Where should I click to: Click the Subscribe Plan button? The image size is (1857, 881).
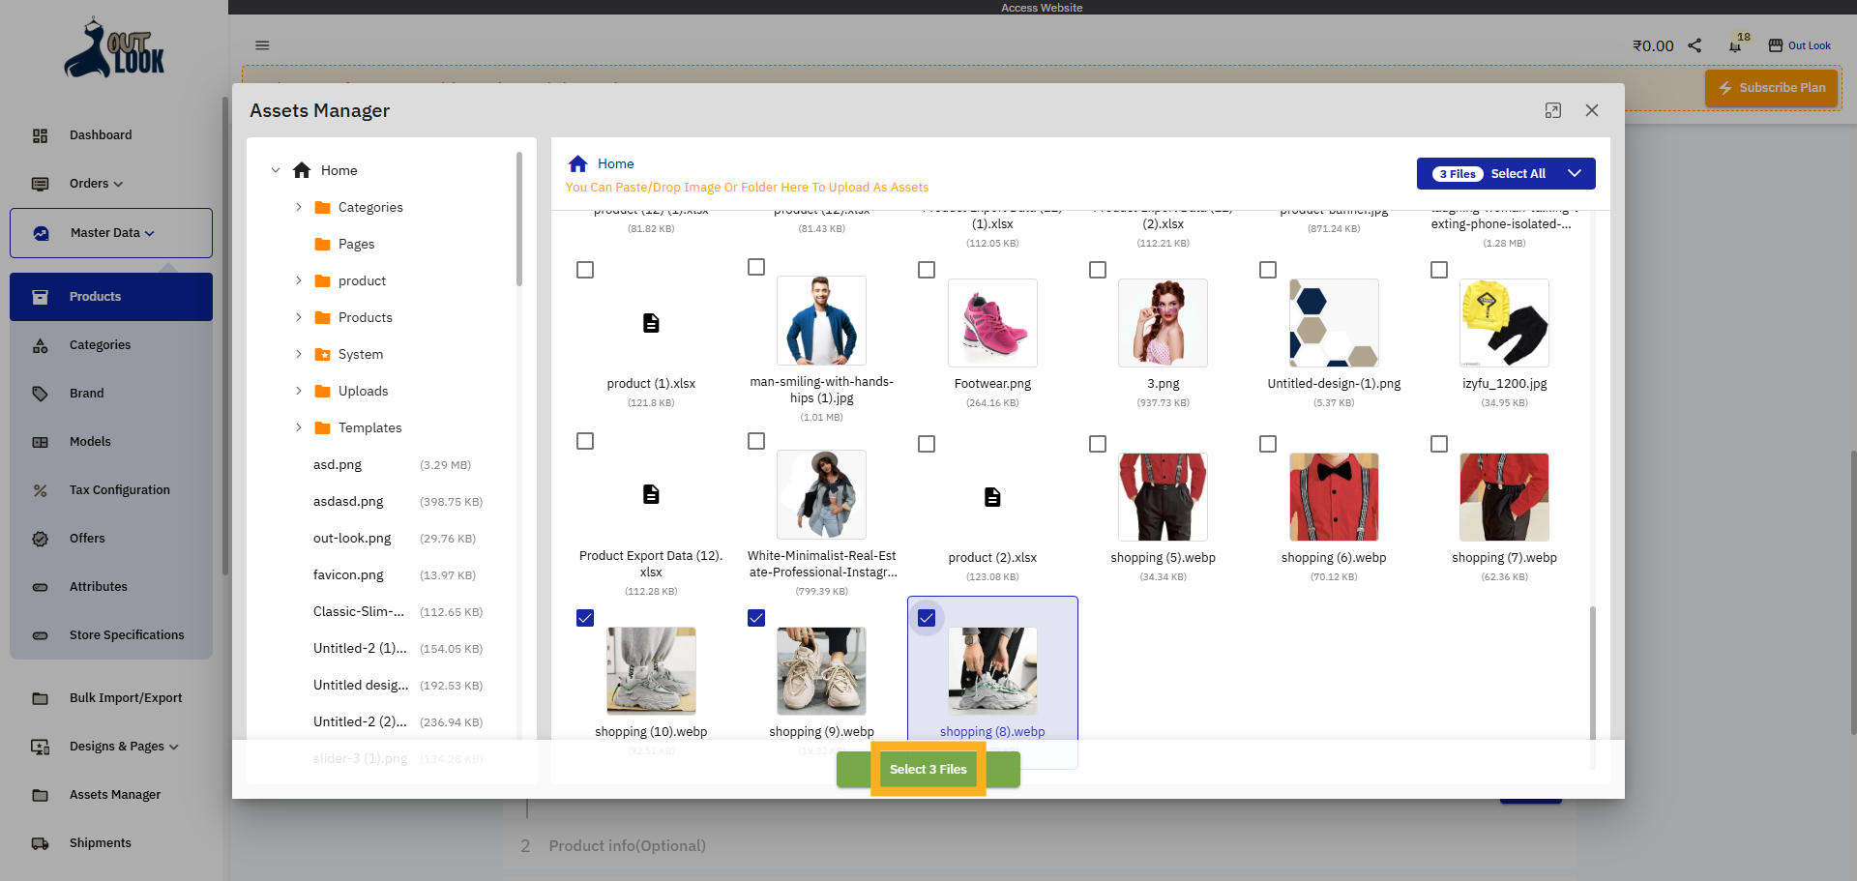[1771, 87]
